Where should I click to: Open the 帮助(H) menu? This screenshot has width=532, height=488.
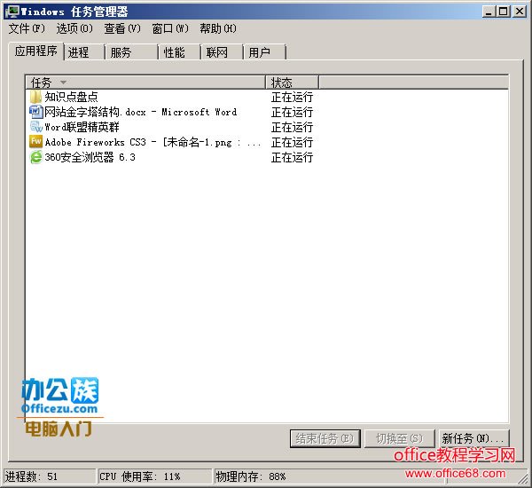pyautogui.click(x=218, y=28)
